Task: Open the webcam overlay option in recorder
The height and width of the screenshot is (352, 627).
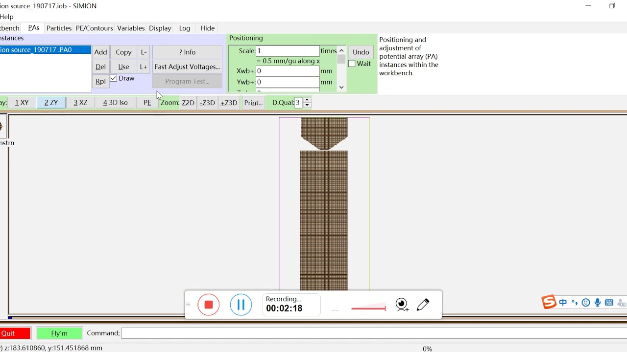Action: tap(402, 305)
